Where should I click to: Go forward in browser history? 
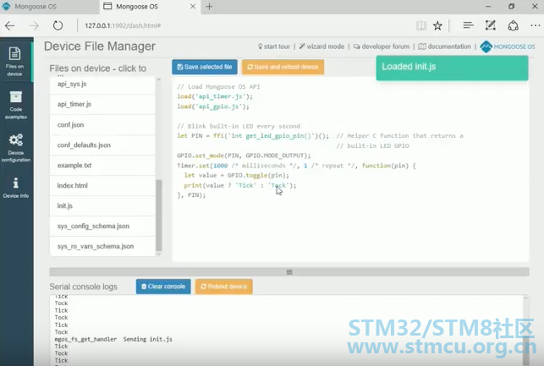[34, 25]
